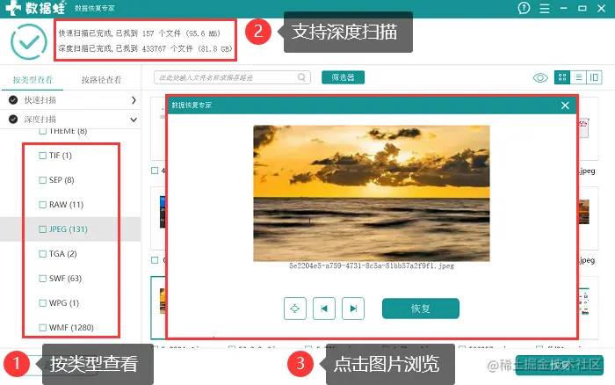Click into the file name search field
Viewport: 615px width, 385px height.
(232, 77)
